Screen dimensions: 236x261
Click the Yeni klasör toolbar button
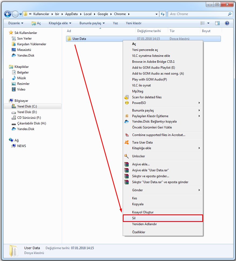pos(134,23)
